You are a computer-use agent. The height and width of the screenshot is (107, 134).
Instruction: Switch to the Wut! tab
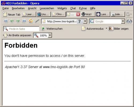point(88,14)
